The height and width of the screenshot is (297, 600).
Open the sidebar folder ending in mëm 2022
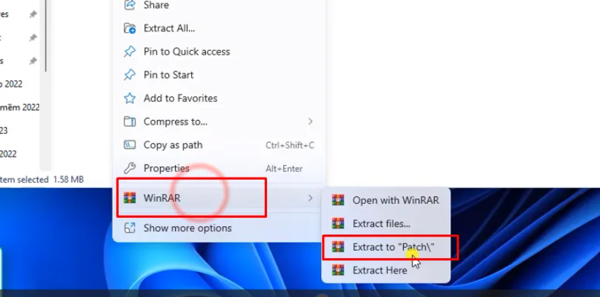click(19, 108)
